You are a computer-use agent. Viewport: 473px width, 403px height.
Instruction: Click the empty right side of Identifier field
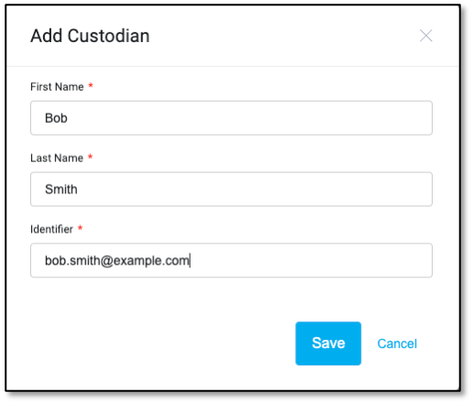[310, 260]
